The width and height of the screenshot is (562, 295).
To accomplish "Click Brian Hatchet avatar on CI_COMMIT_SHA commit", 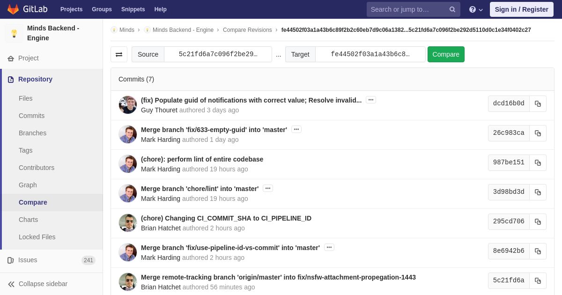I will (x=128, y=223).
